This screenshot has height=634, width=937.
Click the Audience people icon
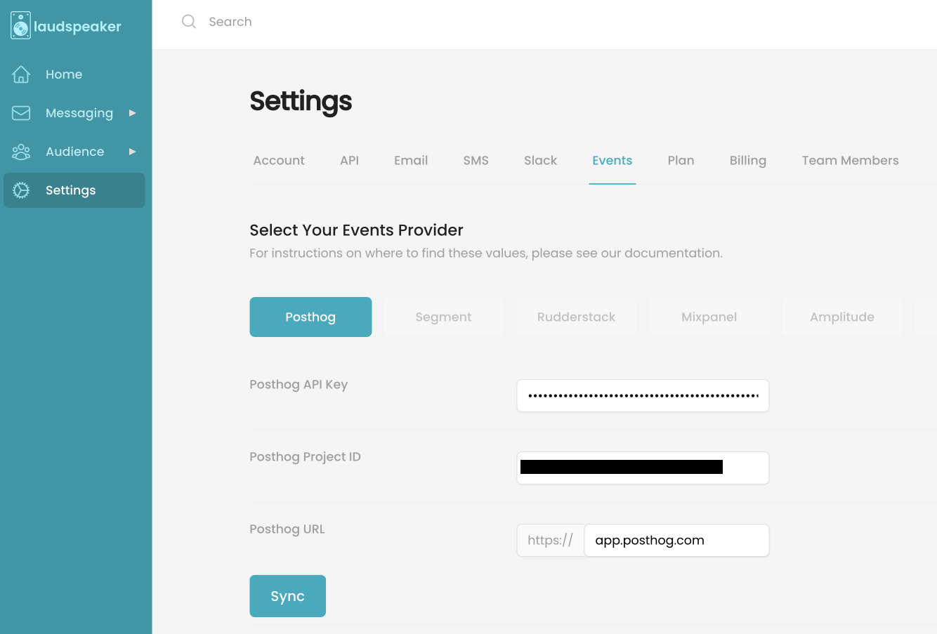tap(21, 152)
